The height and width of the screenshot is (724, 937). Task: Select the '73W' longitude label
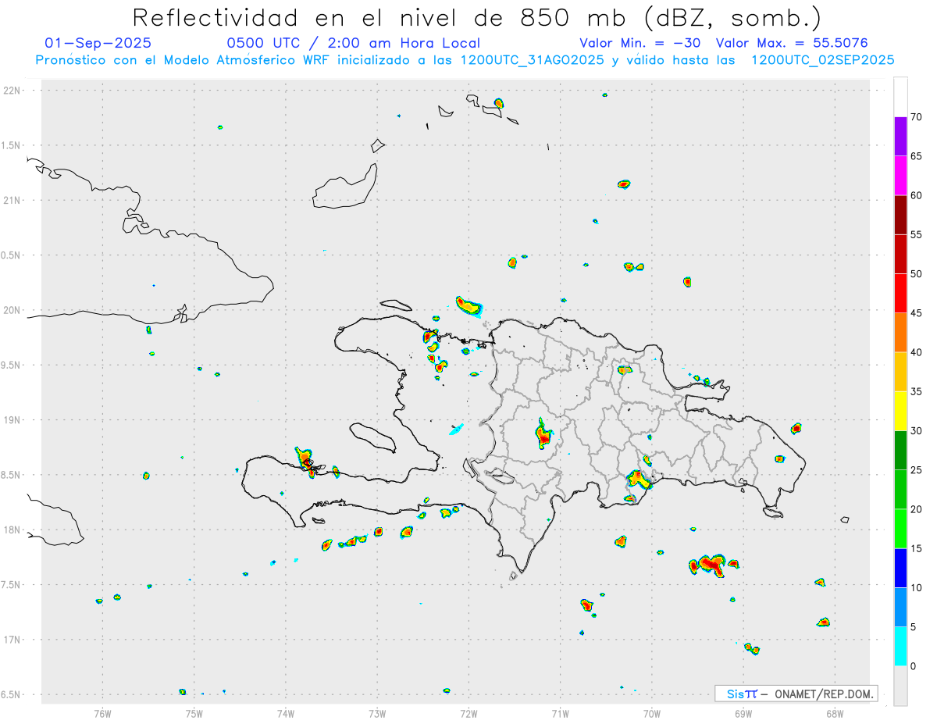click(x=377, y=712)
